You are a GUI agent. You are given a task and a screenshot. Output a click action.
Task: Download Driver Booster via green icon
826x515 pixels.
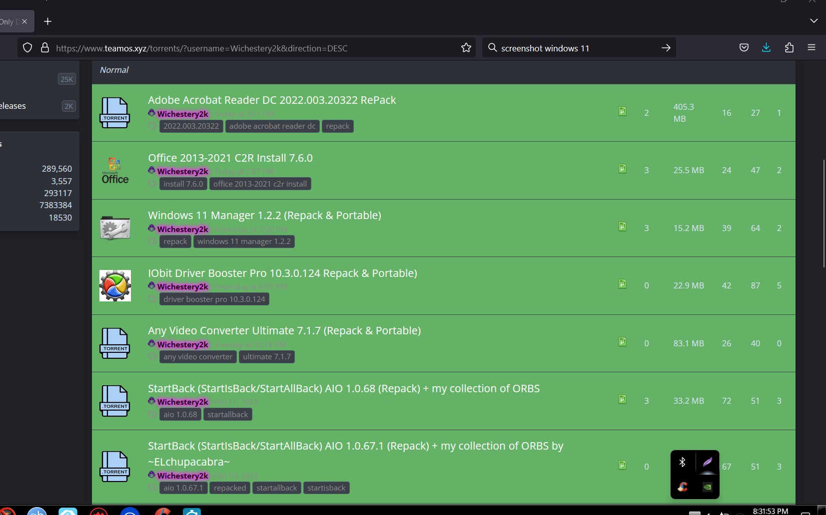tap(622, 284)
